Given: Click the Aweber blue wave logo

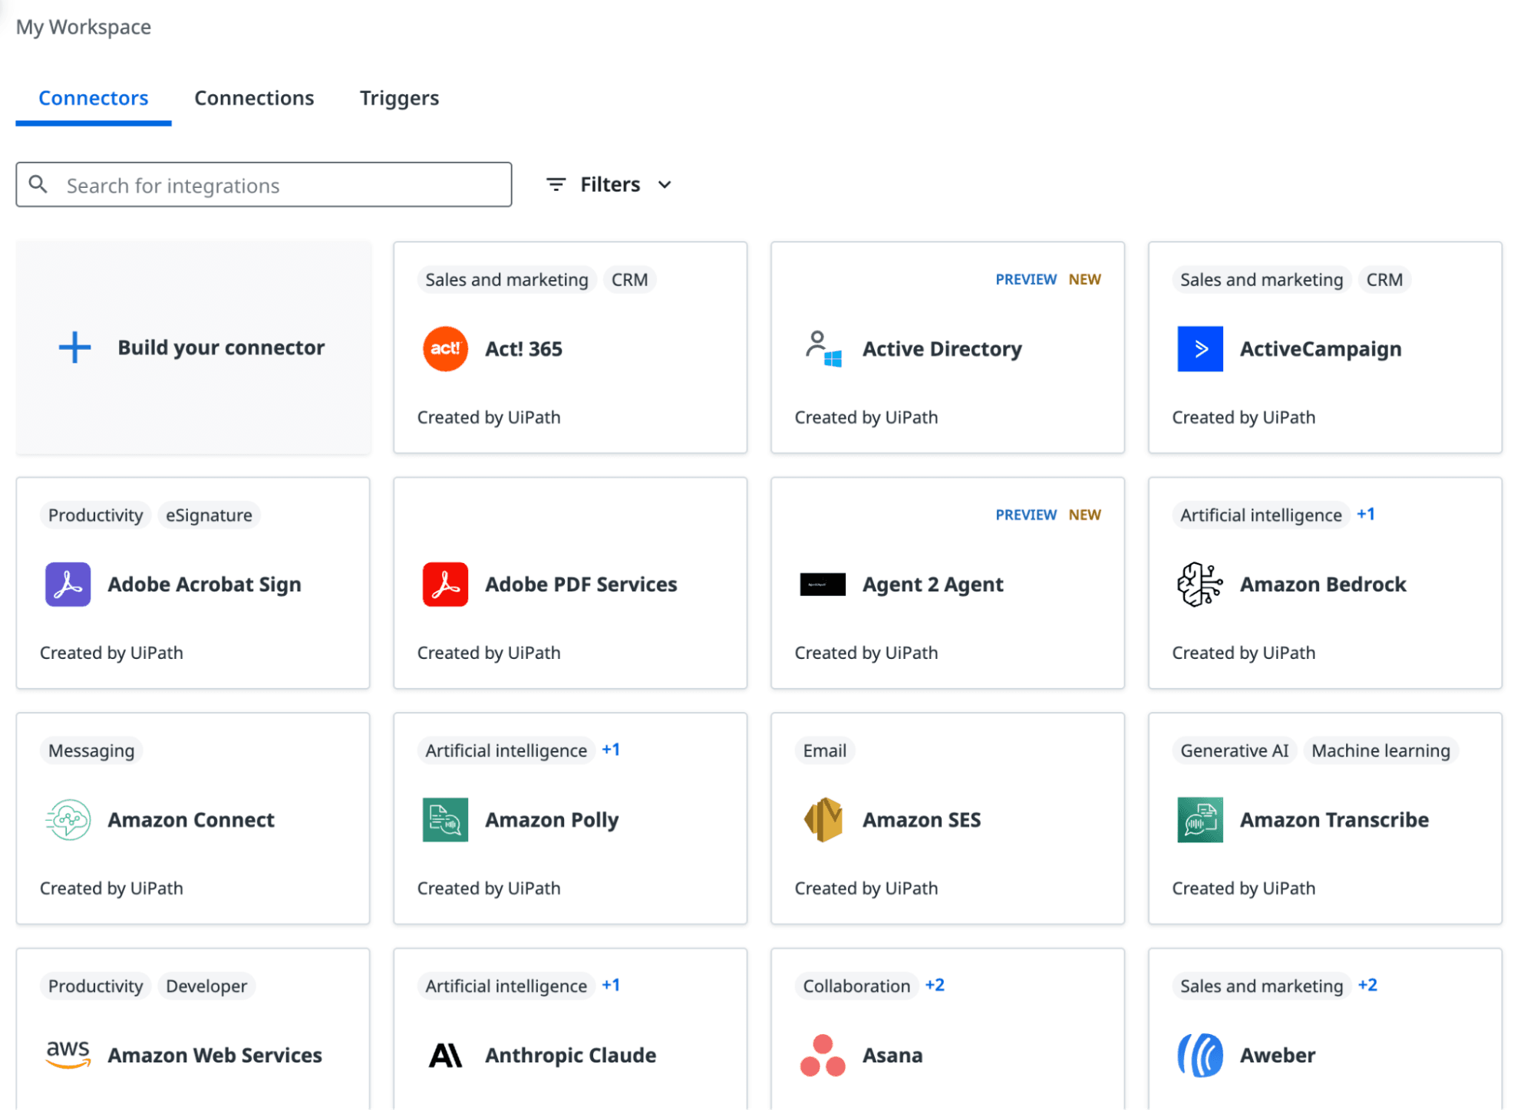Looking at the screenshot, I should pyautogui.click(x=1199, y=1055).
